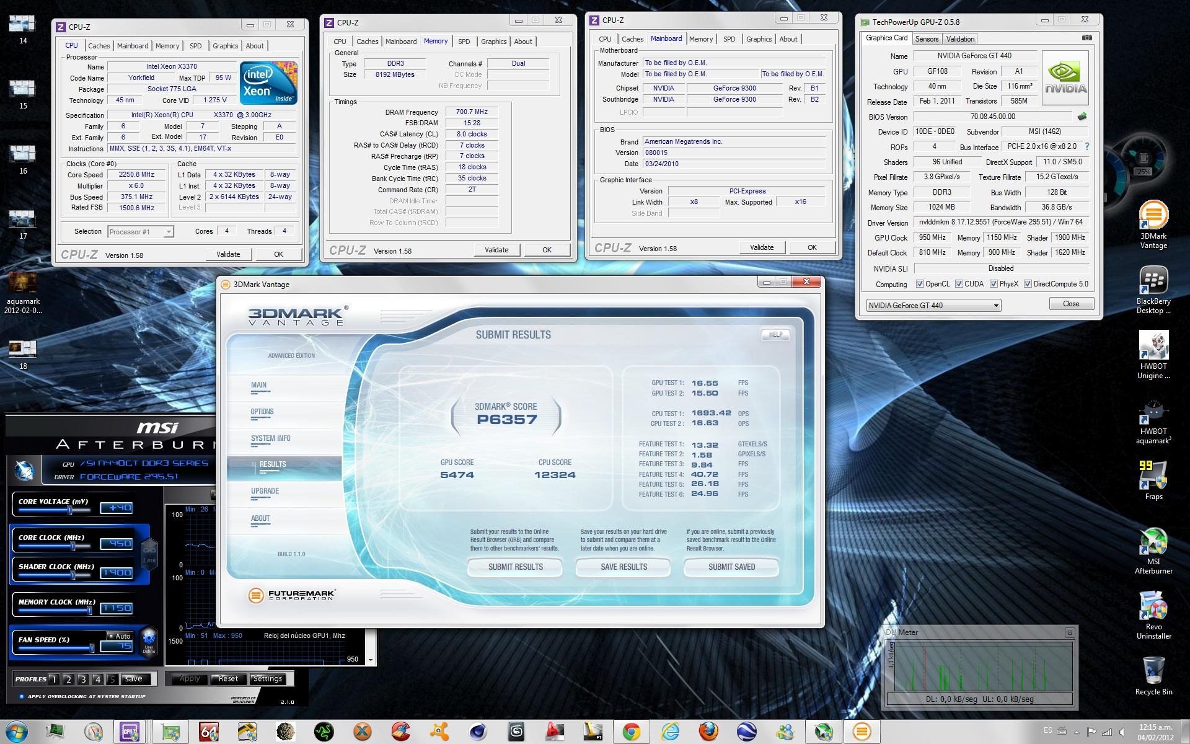This screenshot has height=744, width=1190.
Task: Open desktop thumbnail file named 17
Action: click(23, 224)
